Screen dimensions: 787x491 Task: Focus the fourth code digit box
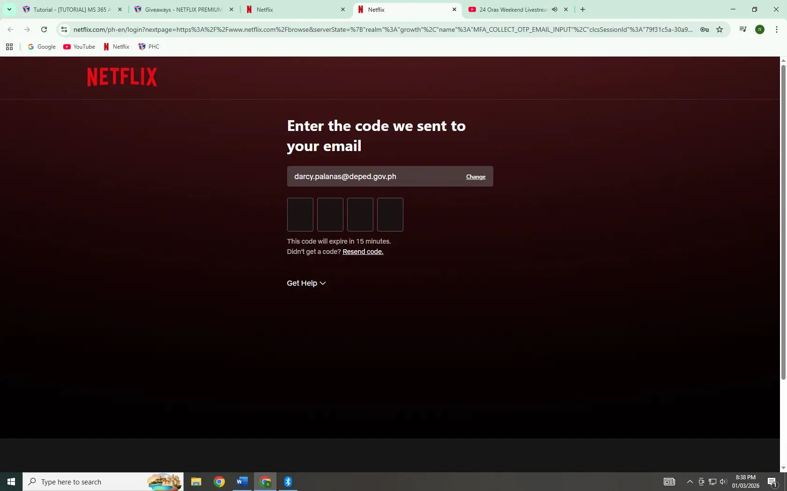click(390, 215)
